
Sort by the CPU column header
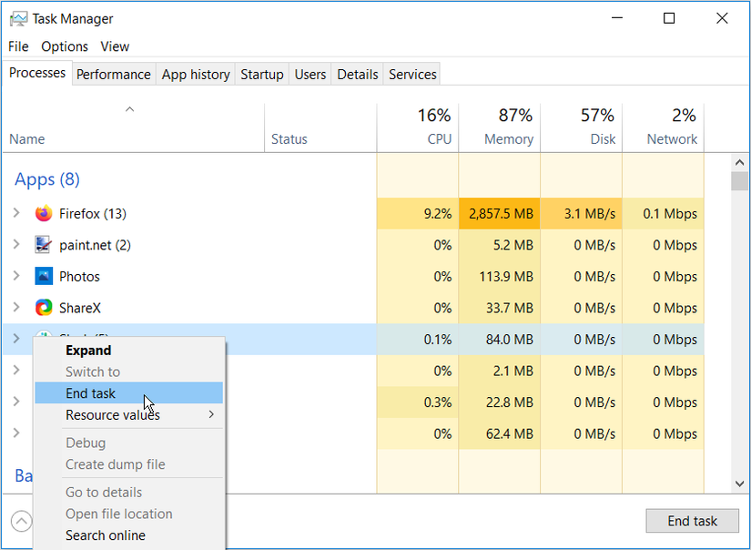click(418, 127)
